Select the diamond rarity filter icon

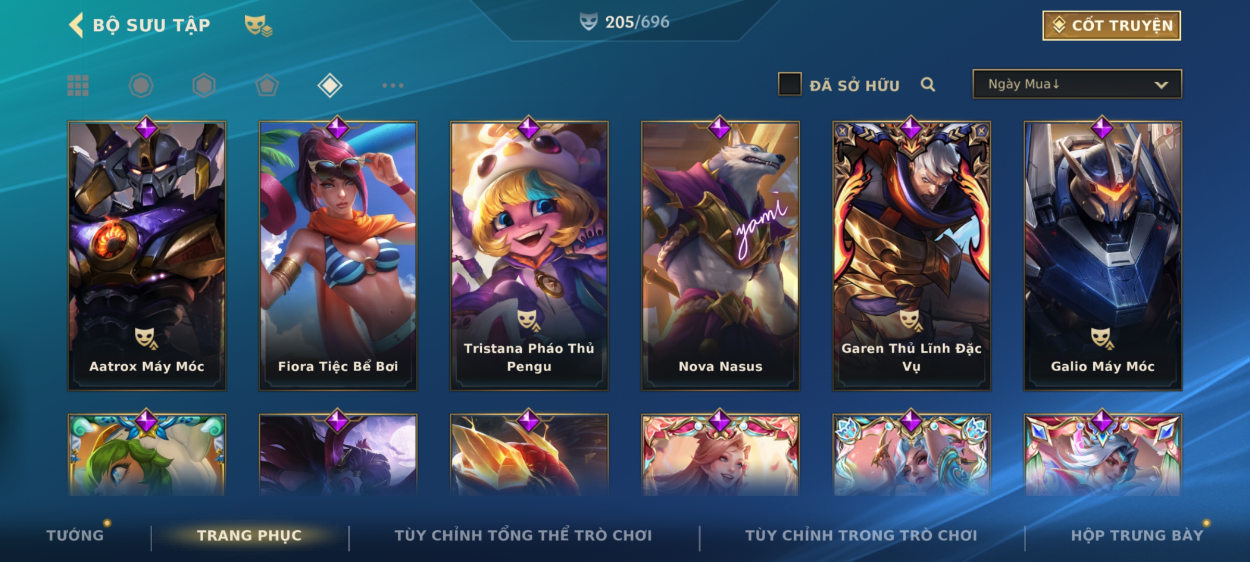[330, 85]
